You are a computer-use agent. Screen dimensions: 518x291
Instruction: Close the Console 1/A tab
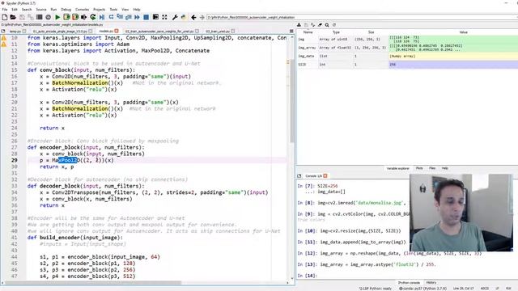coord(325,176)
